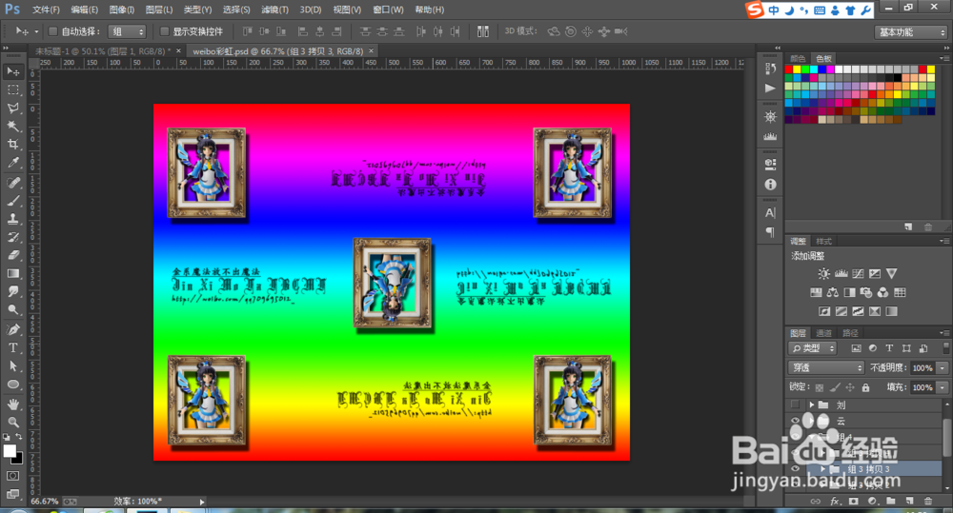
Task: Click the foreground color swatch
Action: tap(10, 450)
